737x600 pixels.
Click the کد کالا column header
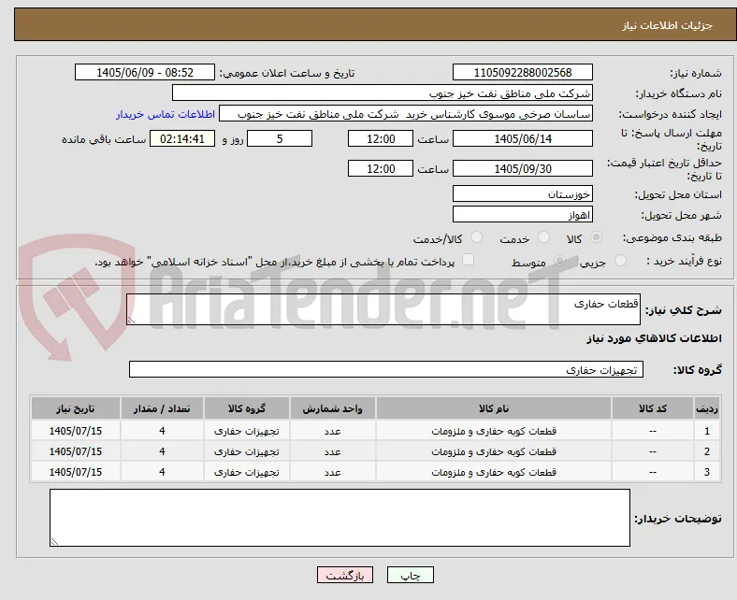click(x=653, y=408)
